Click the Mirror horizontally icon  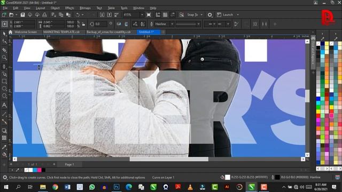(x=119, y=24)
